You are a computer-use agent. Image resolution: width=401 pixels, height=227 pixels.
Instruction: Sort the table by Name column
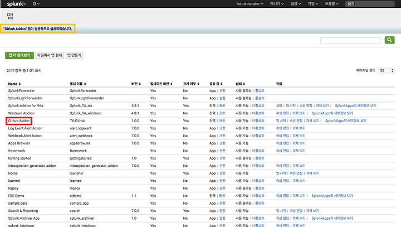[x=14, y=84]
